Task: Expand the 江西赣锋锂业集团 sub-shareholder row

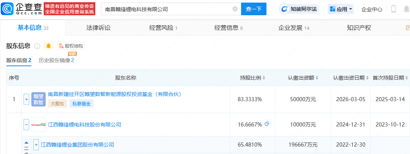Action: click(x=36, y=145)
